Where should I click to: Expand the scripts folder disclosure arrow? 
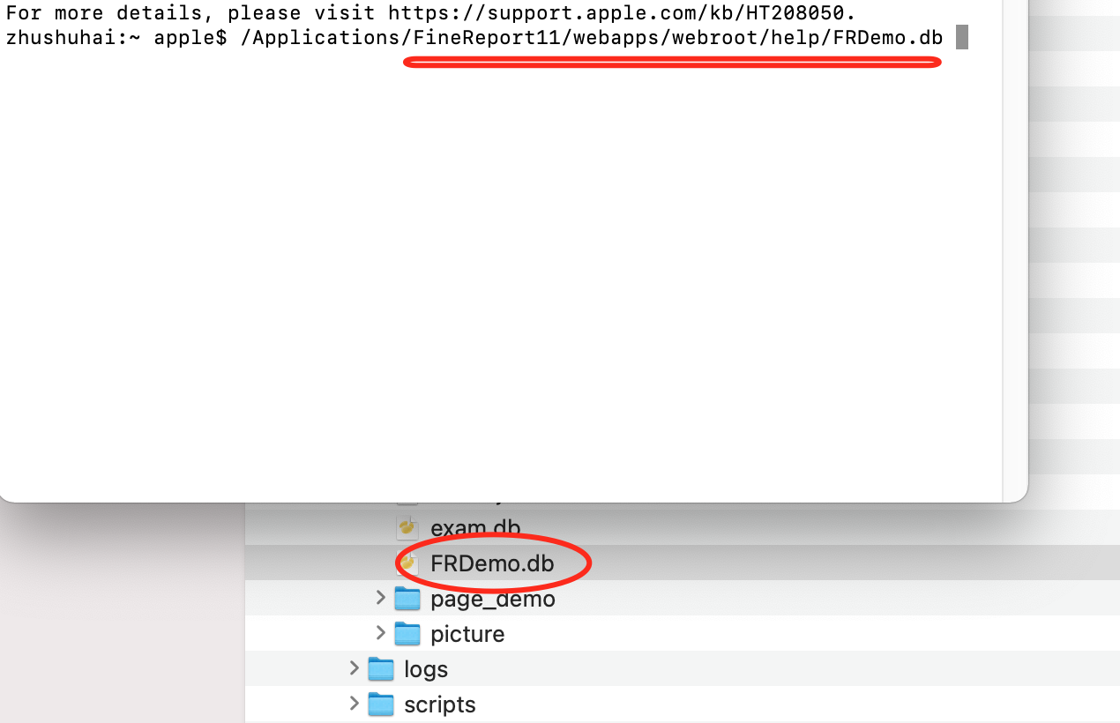pos(355,704)
